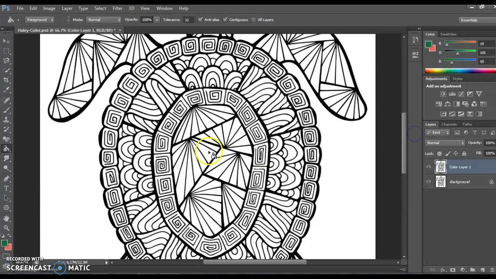Viewport: 496px width, 279px height.
Task: Switch to the Channels tab
Action: tap(449, 124)
